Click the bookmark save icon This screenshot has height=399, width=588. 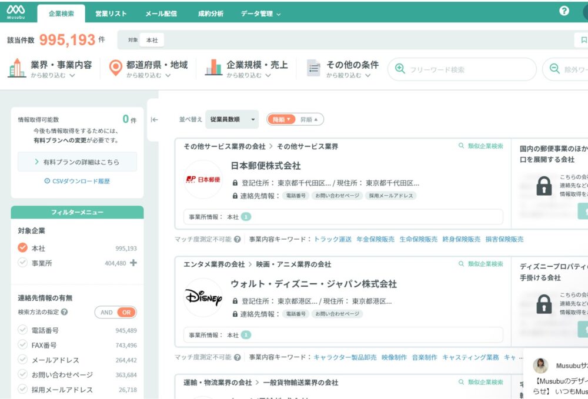(583, 40)
